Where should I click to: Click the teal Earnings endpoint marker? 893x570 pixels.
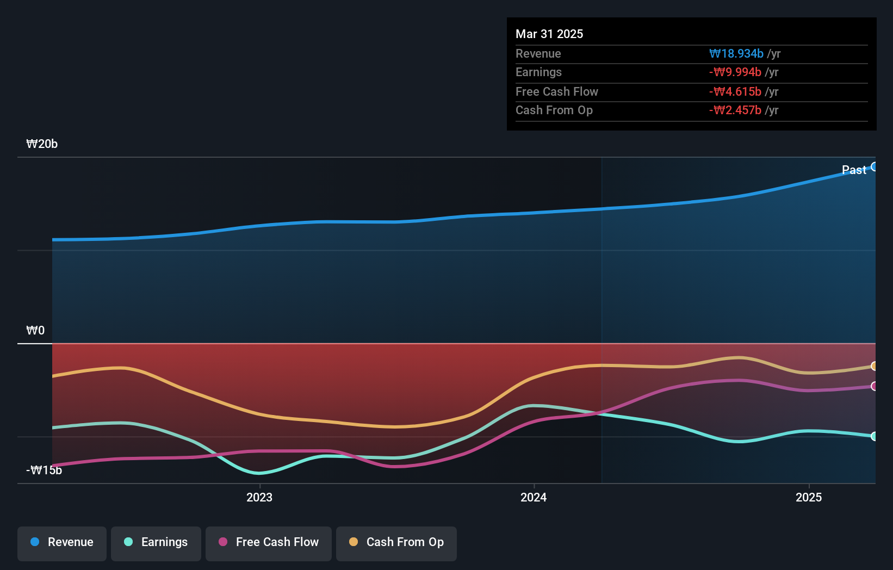[x=874, y=436]
